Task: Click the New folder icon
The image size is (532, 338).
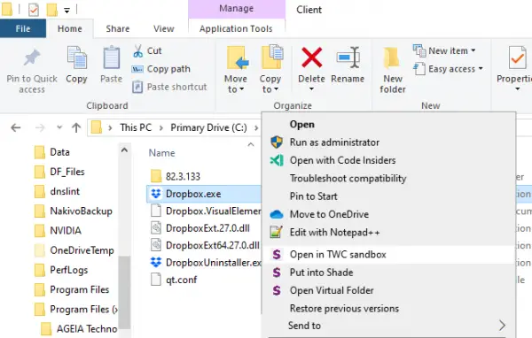Action: pos(392,58)
